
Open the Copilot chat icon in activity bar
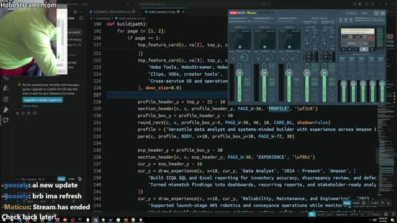(x=6, y=120)
